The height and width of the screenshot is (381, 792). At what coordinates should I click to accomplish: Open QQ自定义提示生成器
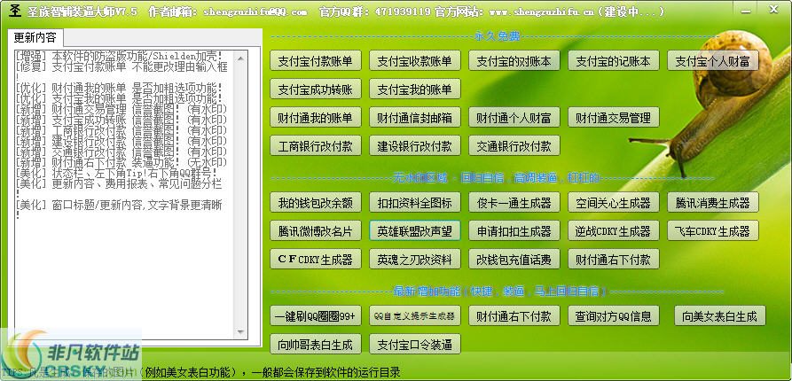coord(415,315)
